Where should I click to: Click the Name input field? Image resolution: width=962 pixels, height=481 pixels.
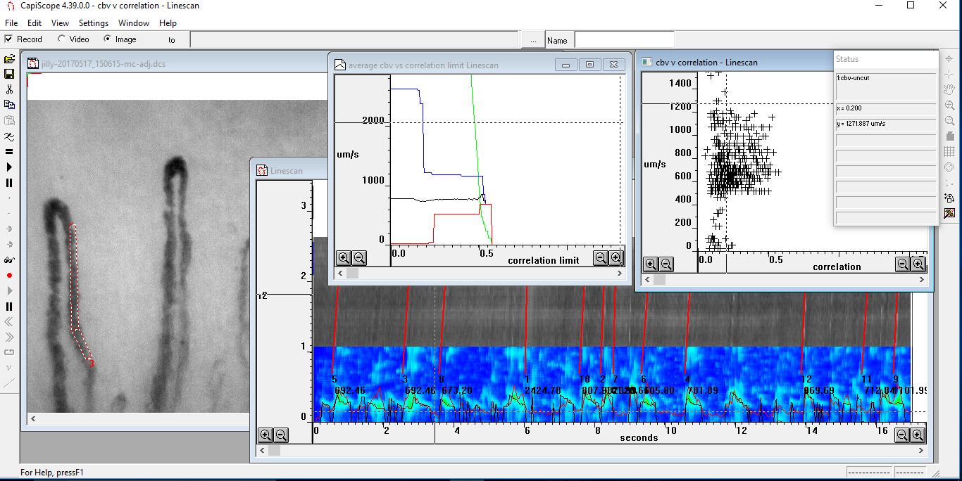pyautogui.click(x=624, y=39)
